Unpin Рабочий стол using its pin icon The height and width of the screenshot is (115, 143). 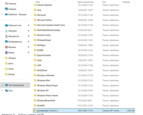point(28,25)
